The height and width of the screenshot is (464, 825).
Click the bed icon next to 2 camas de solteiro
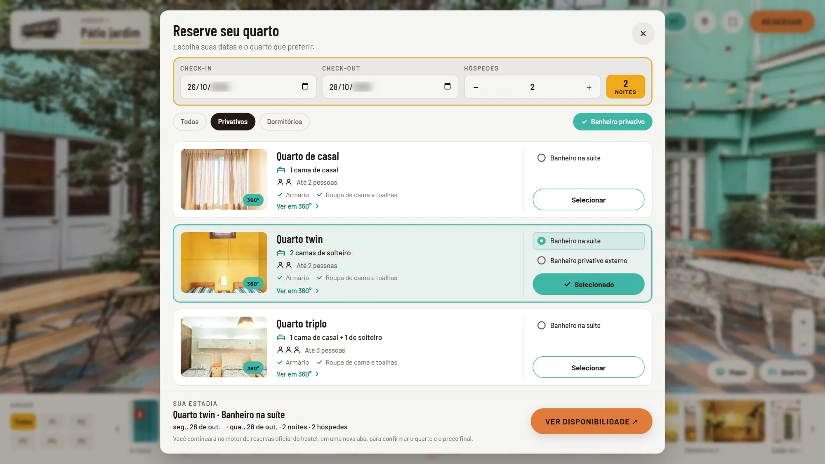(281, 253)
